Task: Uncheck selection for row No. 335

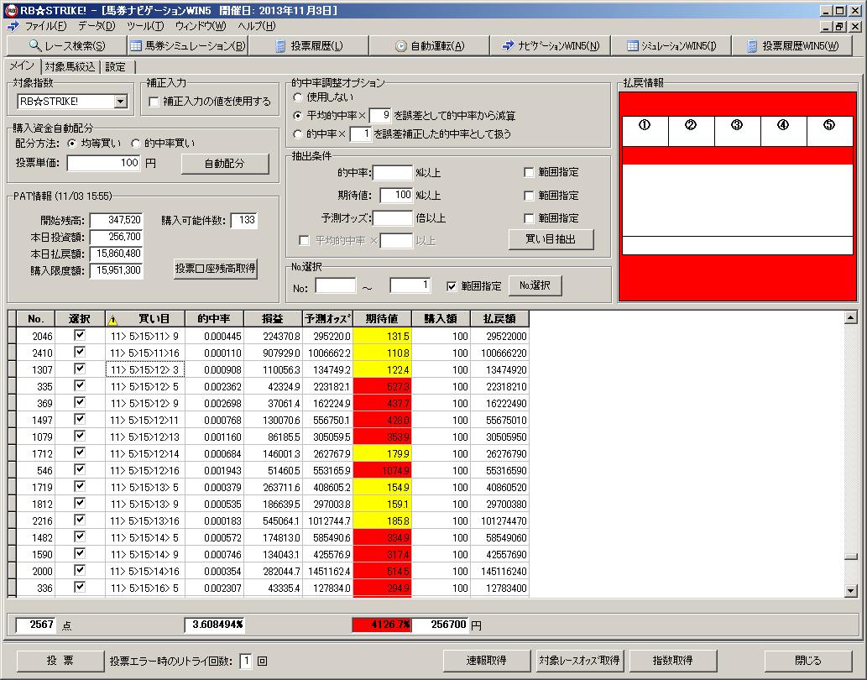Action: [80, 385]
